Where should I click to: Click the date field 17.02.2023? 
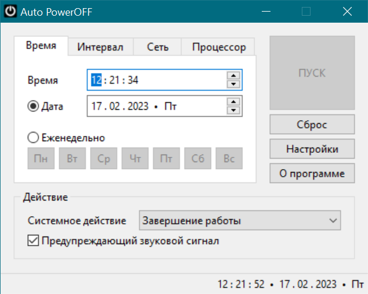(x=164, y=106)
